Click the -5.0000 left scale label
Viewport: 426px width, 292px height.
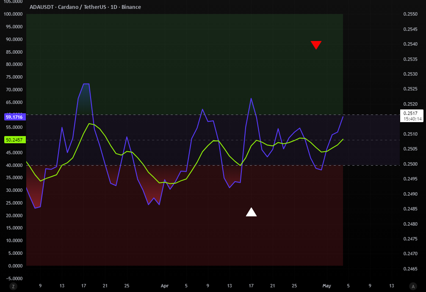click(14, 278)
